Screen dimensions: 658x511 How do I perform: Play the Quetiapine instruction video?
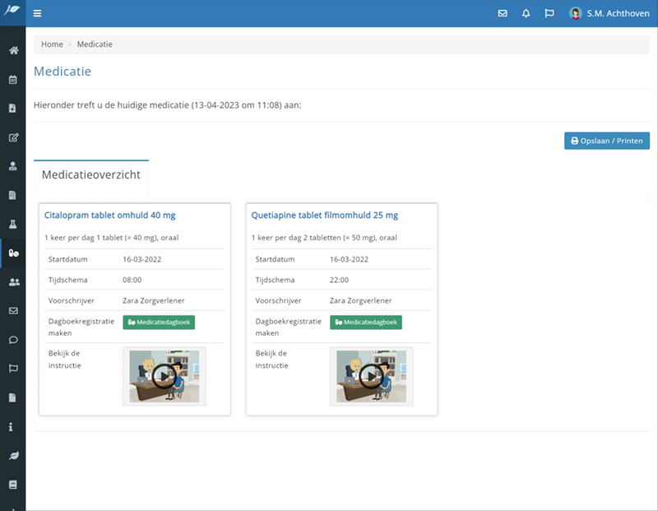[372, 376]
